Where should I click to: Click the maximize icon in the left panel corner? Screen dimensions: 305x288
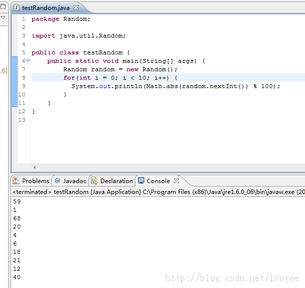coord(3,7)
